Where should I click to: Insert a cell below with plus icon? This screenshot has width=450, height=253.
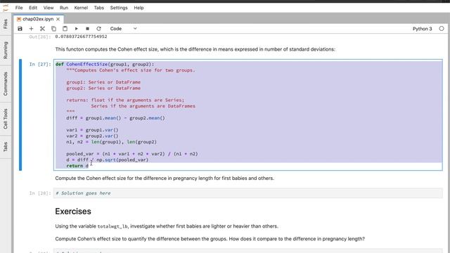pos(31,29)
